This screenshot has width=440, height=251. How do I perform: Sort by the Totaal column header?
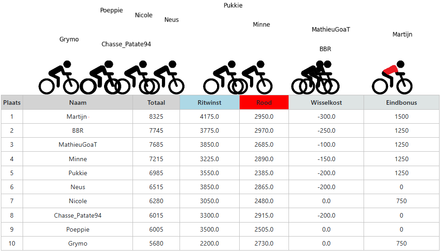click(156, 102)
